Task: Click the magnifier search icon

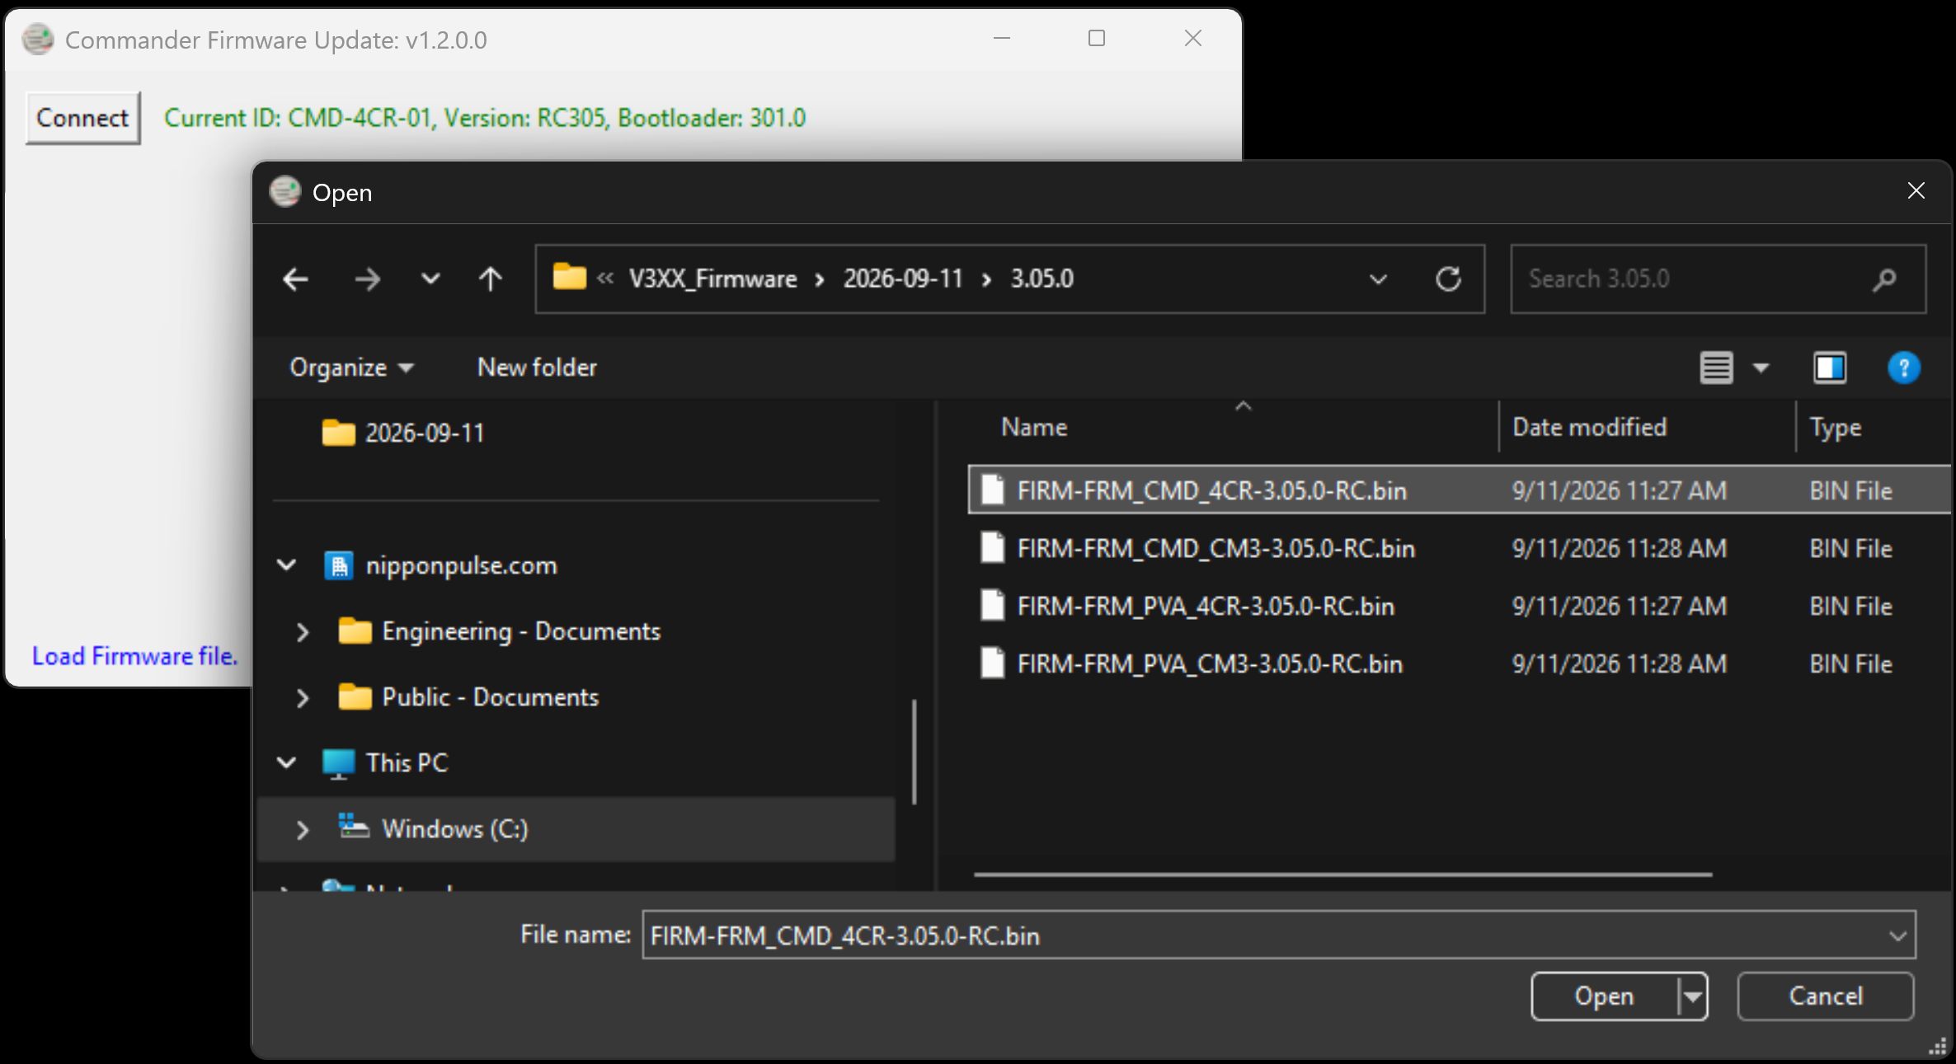Action: point(1884,279)
